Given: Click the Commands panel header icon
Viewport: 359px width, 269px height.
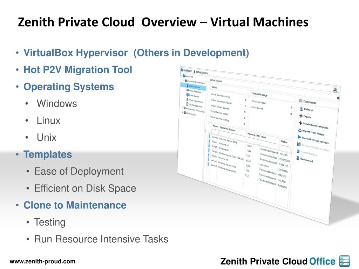Looking at the screenshot, I should [300, 101].
